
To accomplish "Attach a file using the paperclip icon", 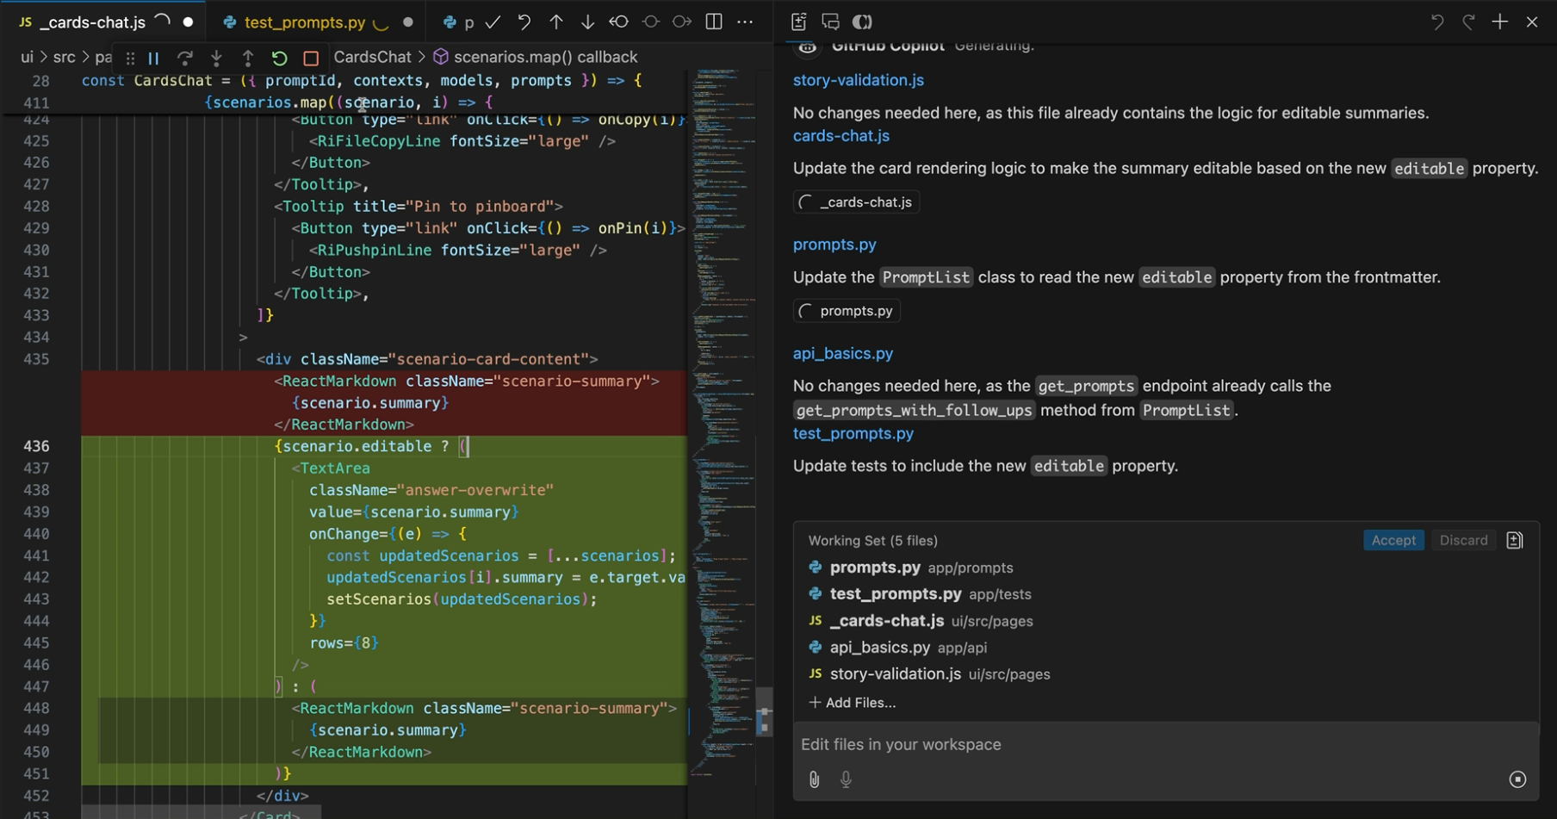I will (813, 779).
